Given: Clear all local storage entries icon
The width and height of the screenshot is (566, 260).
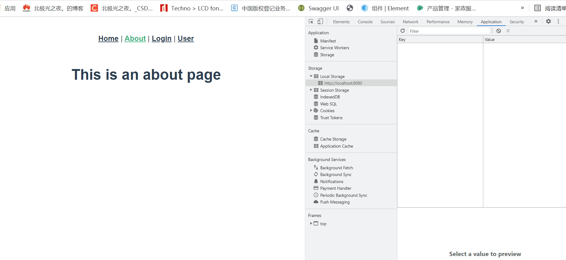Looking at the screenshot, I should click(x=499, y=31).
